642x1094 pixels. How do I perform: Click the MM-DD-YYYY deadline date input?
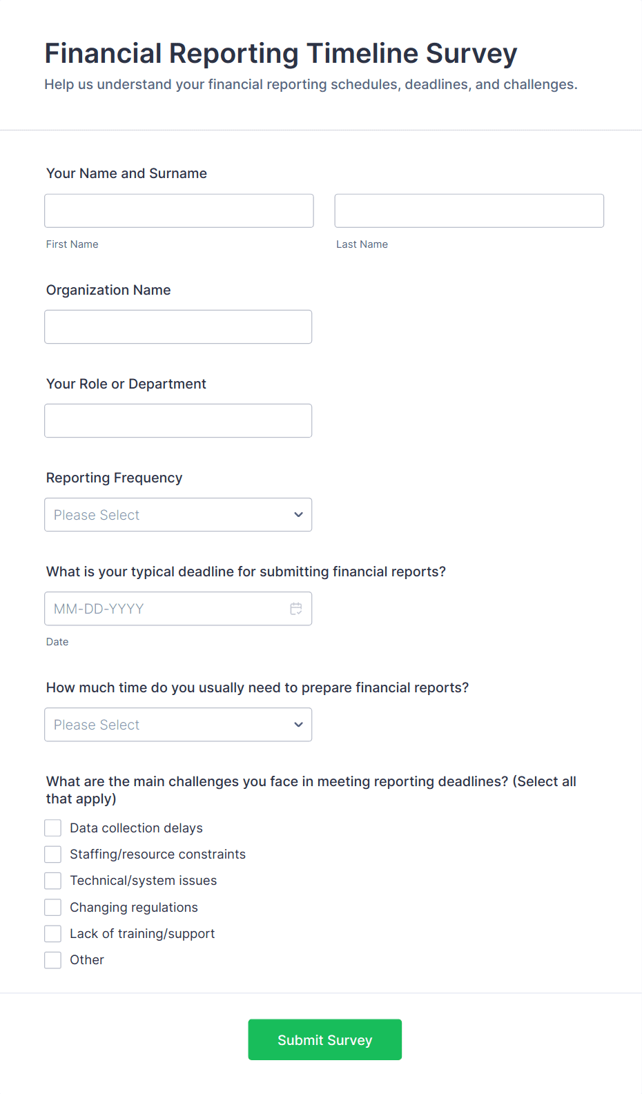[x=166, y=609]
